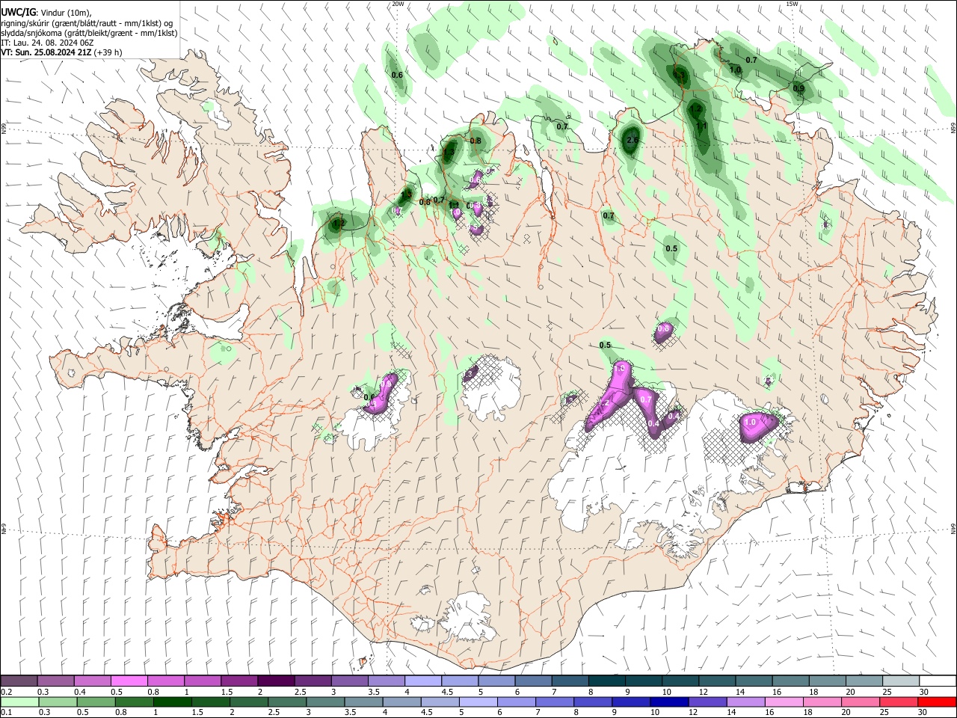Click the grey-teal 16 swatch in the upper legend
957x718 pixels.
790,681
